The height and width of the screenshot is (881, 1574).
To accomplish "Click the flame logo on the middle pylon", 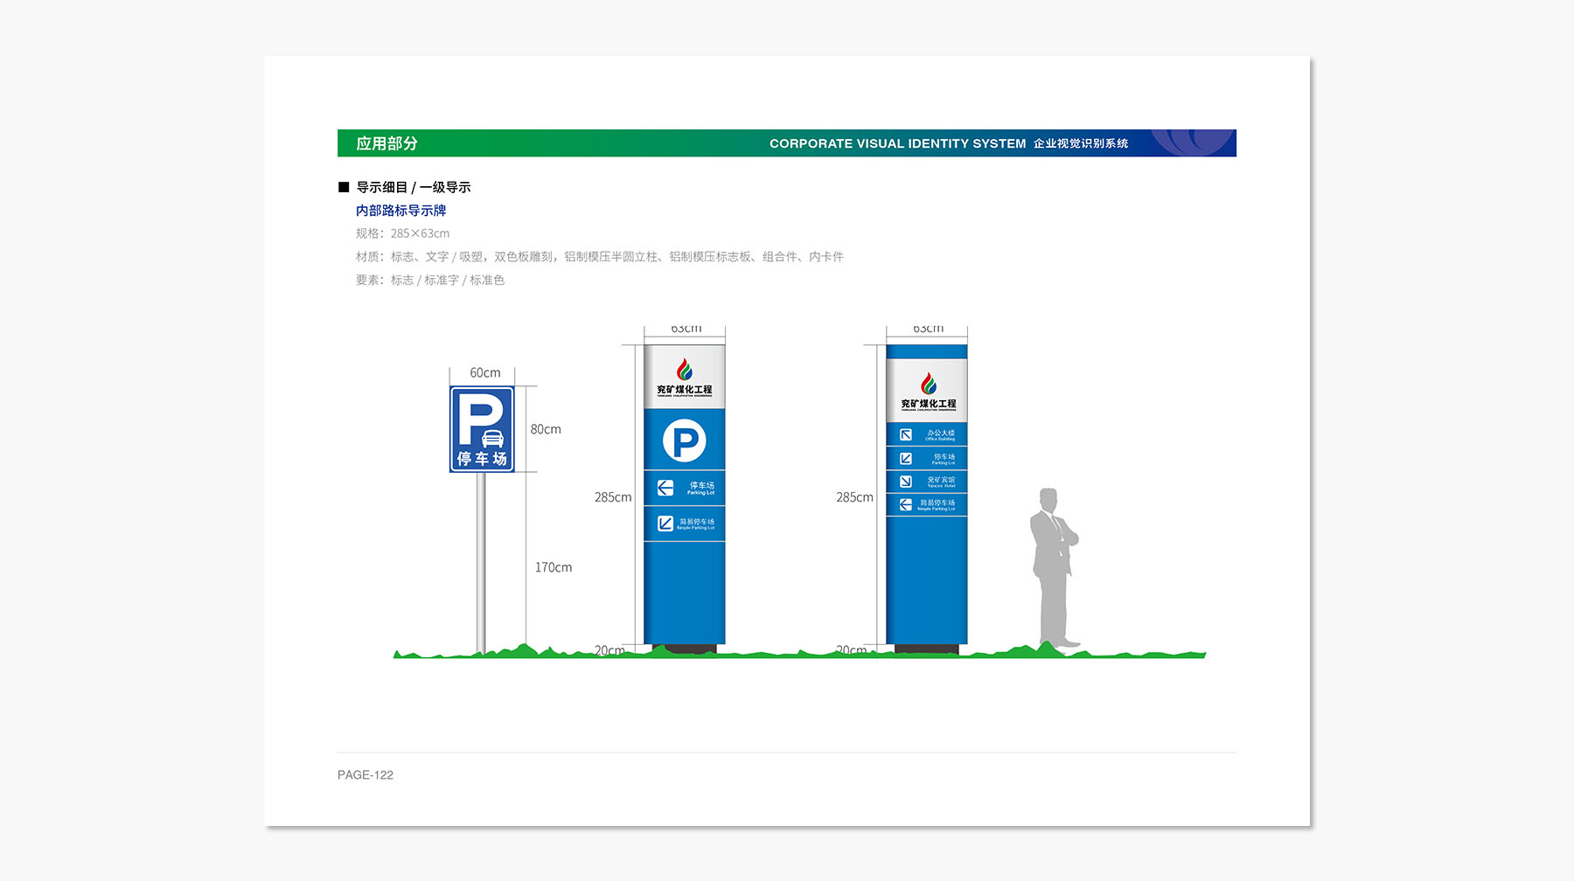I will 685,370.
